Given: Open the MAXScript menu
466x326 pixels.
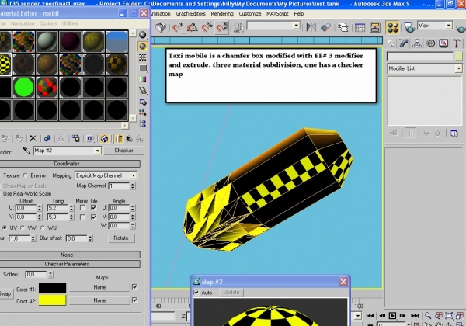Looking at the screenshot, I should tap(277, 14).
